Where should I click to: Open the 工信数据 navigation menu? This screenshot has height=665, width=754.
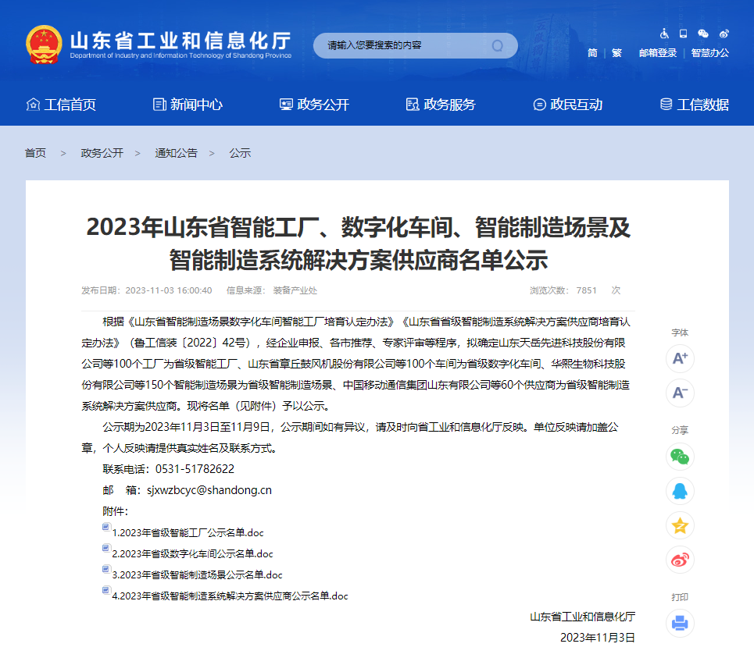pos(698,103)
